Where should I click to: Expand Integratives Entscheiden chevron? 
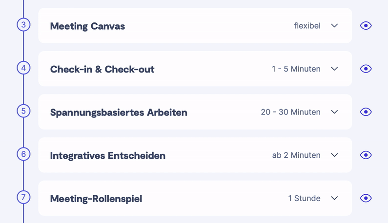(x=334, y=155)
